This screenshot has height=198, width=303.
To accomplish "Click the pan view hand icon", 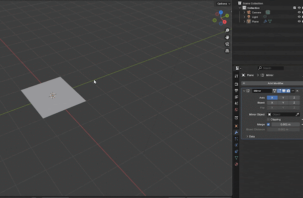I will [x=227, y=37].
